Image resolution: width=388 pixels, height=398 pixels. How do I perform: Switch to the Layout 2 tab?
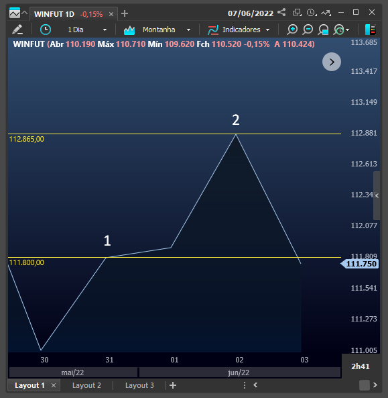pyautogui.click(x=86, y=385)
